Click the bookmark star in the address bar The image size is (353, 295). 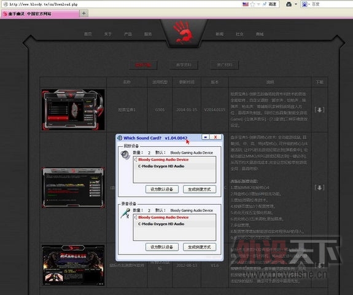tap(252, 4)
